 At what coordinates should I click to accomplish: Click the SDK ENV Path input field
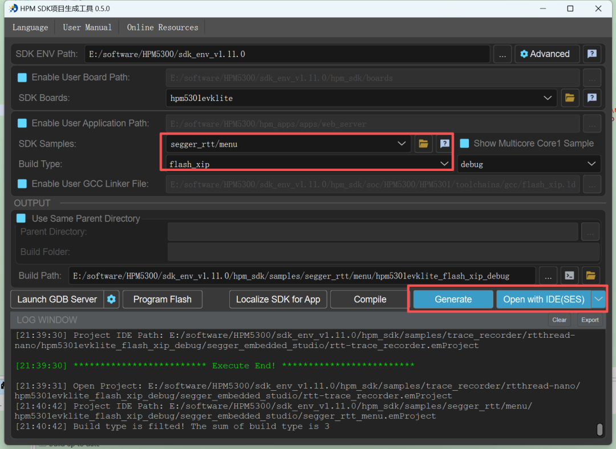287,54
